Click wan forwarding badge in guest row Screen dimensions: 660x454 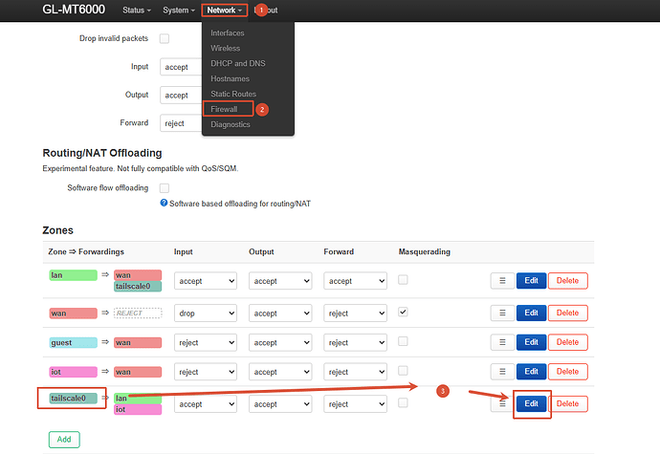pos(138,343)
